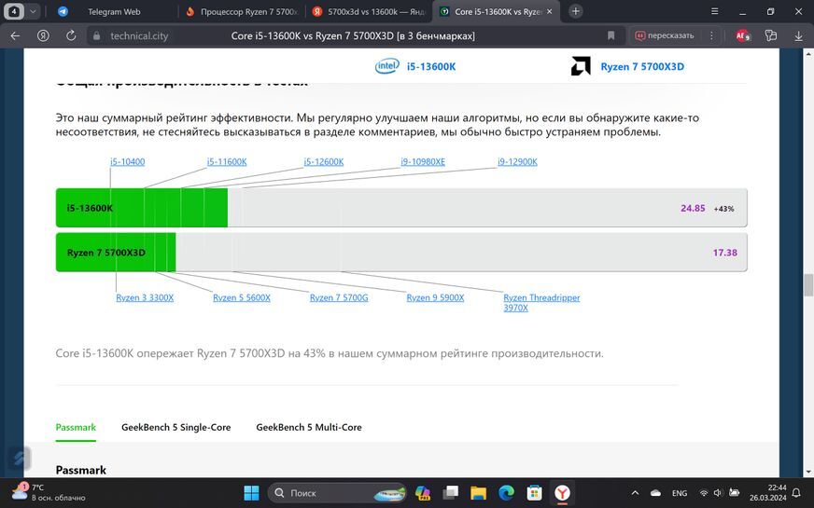Viewport: 814px width, 508px height.
Task: Open the extensions icon in toolbar
Action: (x=771, y=35)
